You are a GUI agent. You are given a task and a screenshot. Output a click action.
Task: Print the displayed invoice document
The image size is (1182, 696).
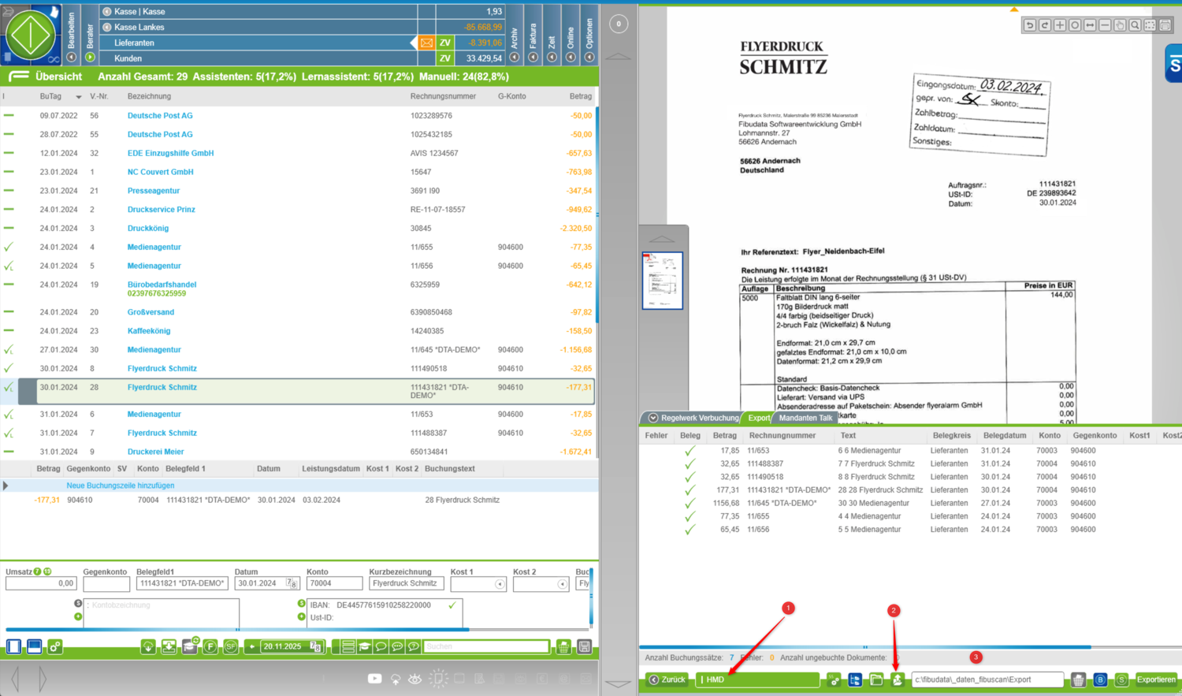tap(1165, 25)
